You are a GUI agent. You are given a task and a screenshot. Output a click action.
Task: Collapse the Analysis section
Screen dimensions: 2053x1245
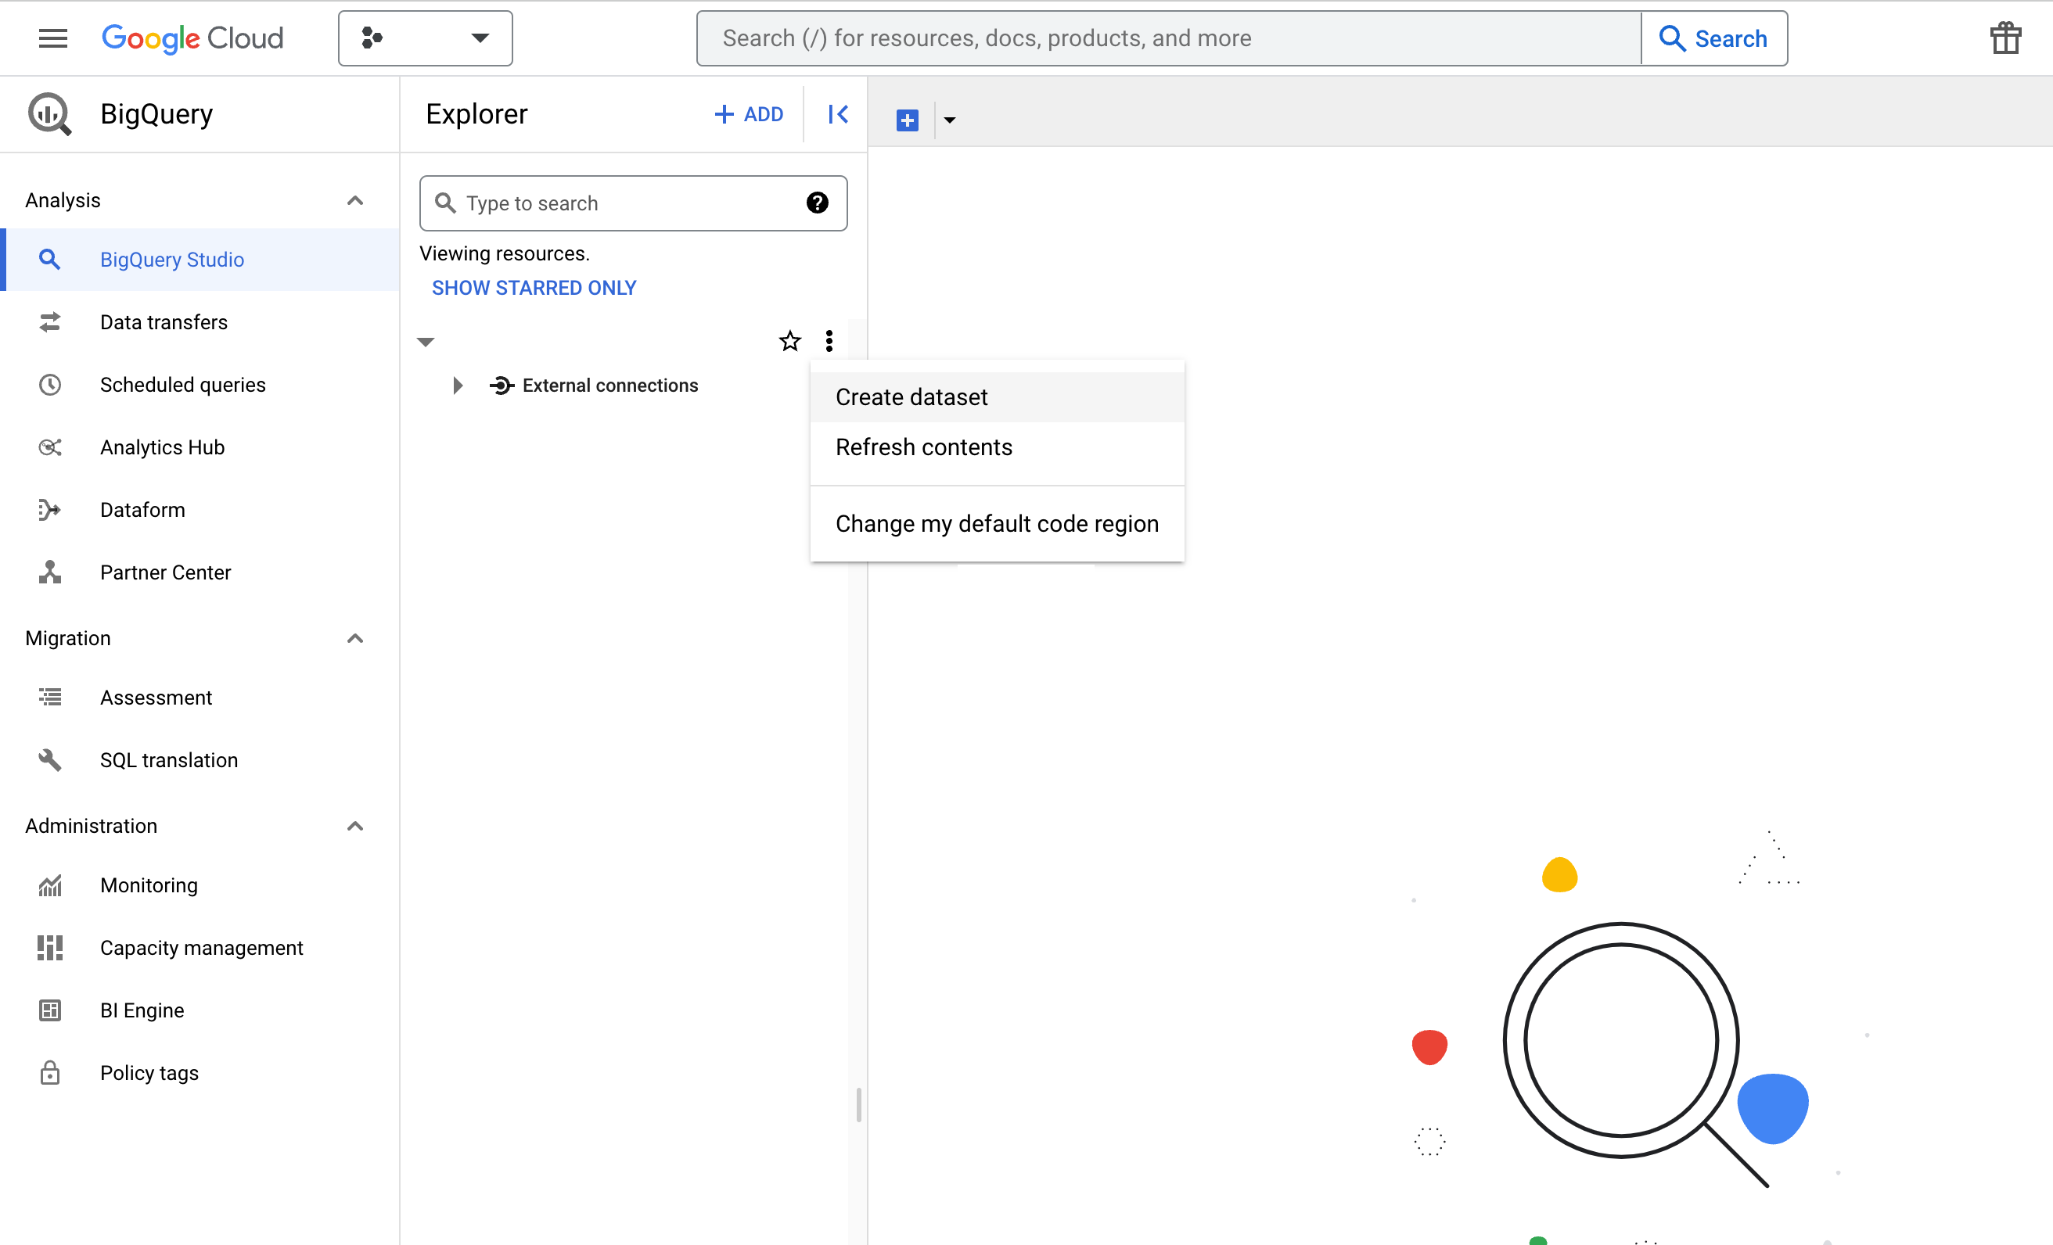(x=355, y=200)
